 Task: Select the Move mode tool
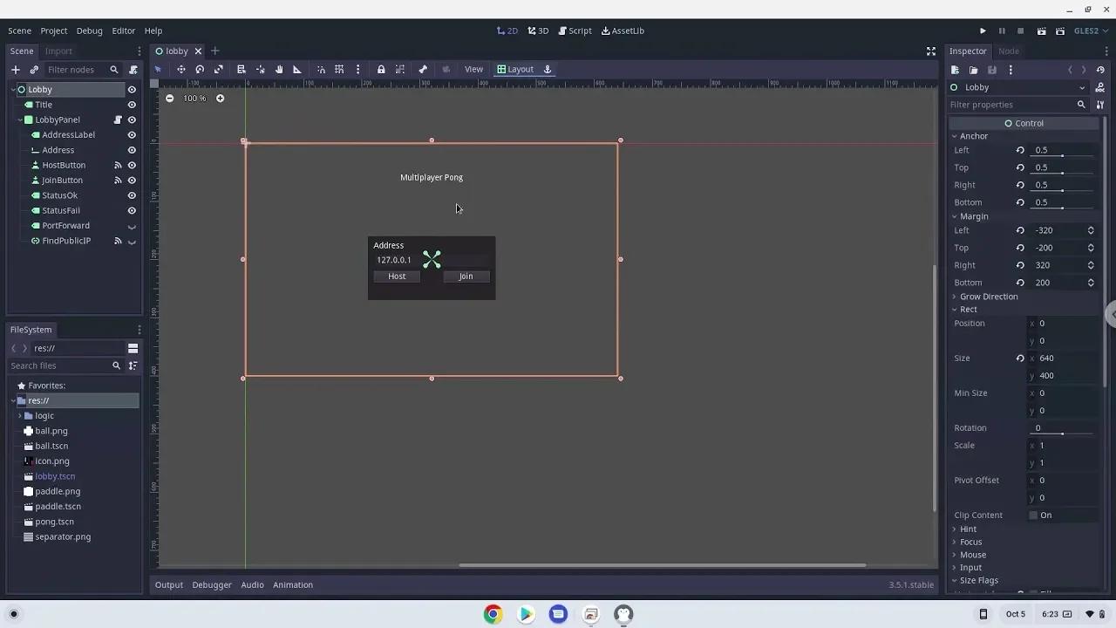[180, 69]
